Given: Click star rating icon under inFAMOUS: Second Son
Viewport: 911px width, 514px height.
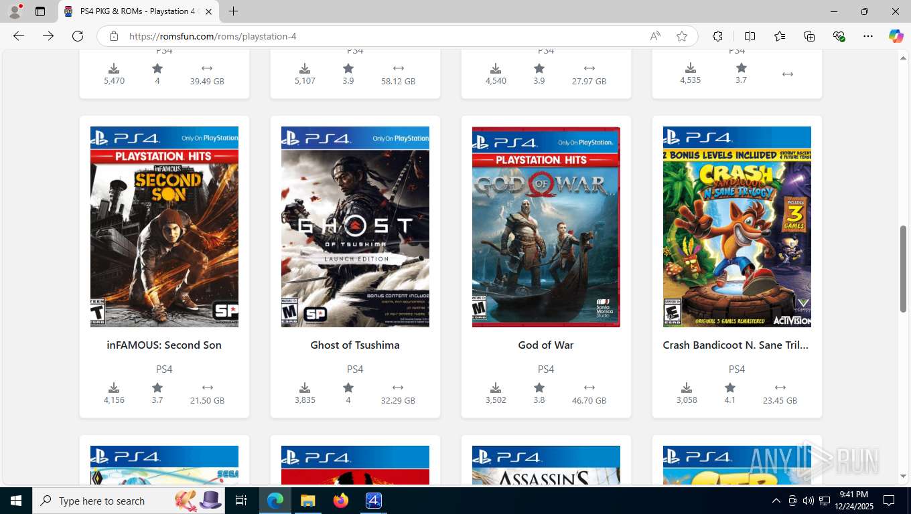Looking at the screenshot, I should [157, 388].
